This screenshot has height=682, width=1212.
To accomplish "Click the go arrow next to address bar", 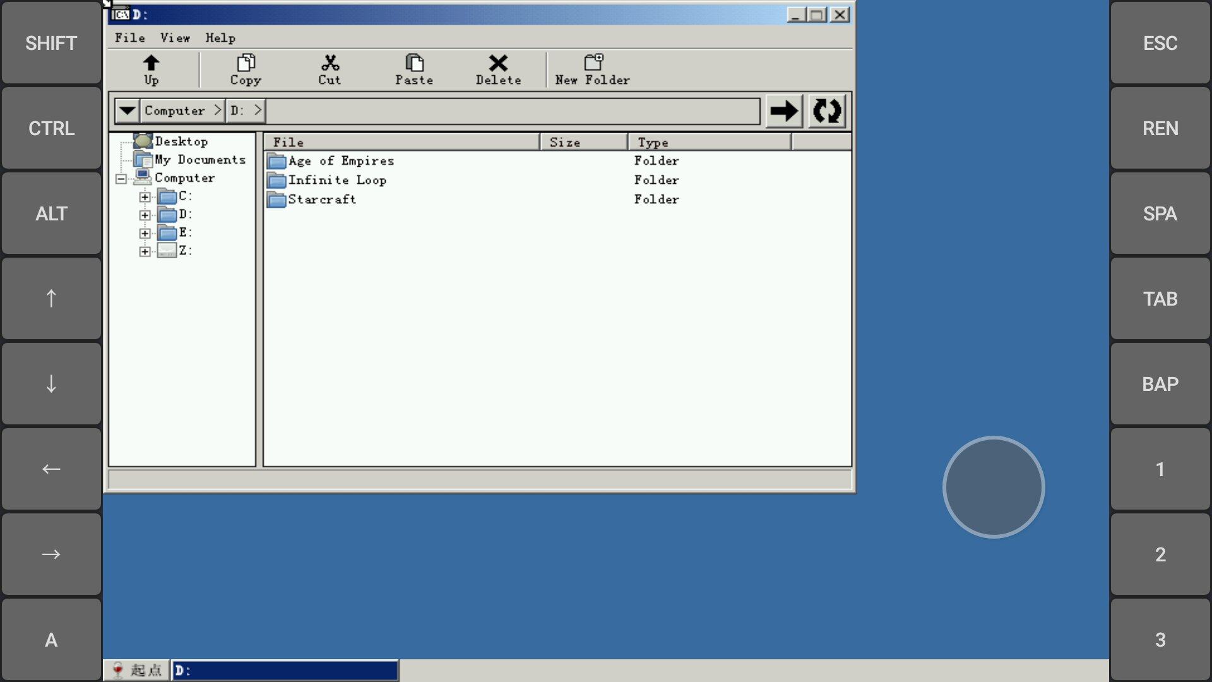I will (784, 111).
